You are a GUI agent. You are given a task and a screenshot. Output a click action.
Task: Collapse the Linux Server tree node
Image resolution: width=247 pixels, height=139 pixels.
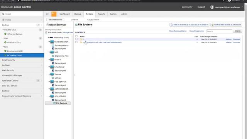[x=49, y=67]
